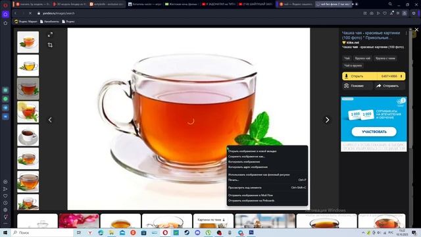This screenshot has width=421, height=237.
Task: Open WhatsApp from the Opera sidebar
Action: click(x=5, y=99)
